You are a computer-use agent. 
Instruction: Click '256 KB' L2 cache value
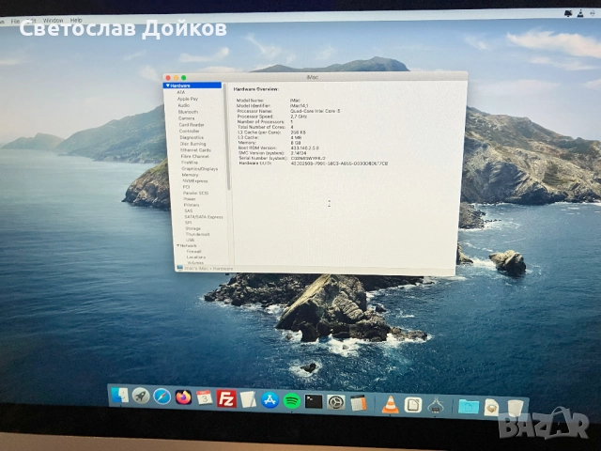pos(299,132)
